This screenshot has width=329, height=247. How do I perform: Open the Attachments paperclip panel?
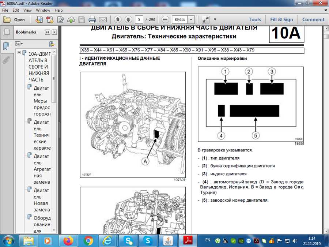pyautogui.click(x=6, y=60)
